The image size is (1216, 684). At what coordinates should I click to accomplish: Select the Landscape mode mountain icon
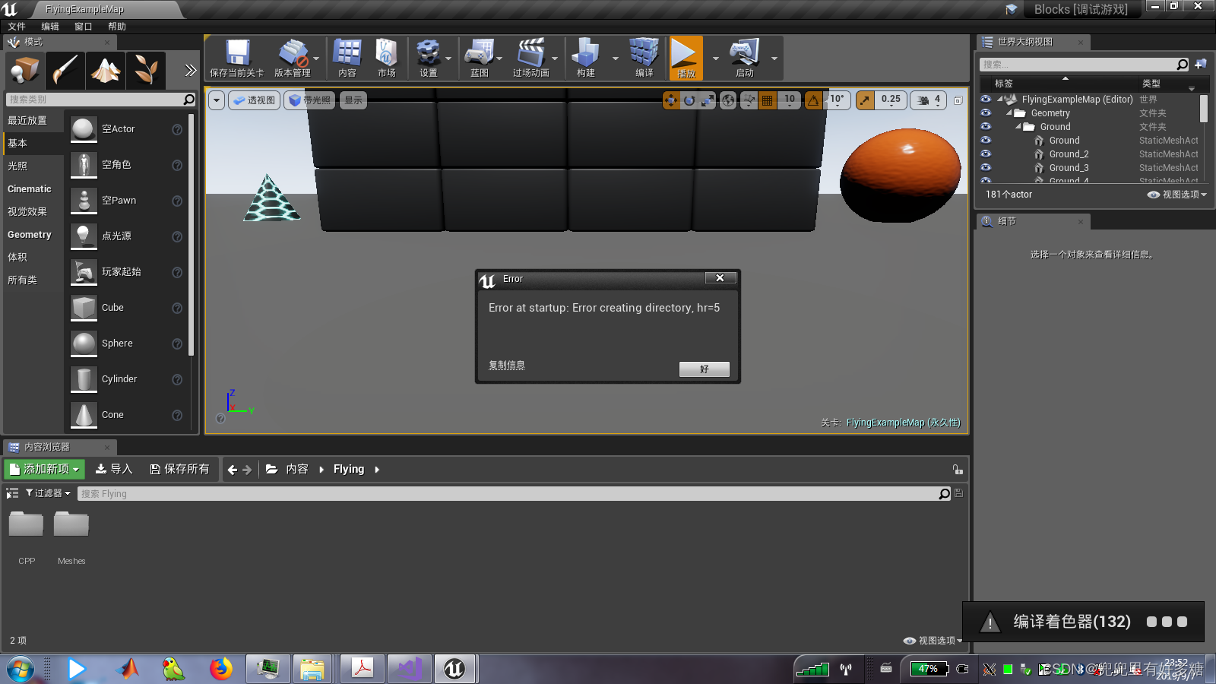[106, 71]
